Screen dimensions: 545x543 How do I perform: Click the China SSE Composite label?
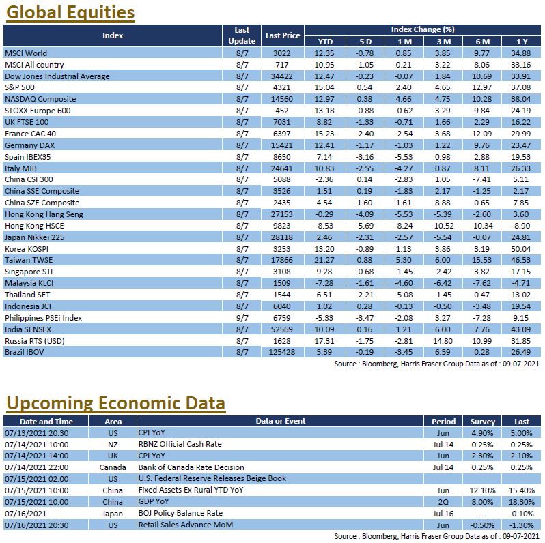42,191
